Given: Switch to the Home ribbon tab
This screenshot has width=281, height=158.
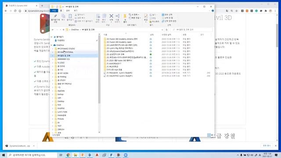Looking at the screenshot, I should [x=61, y=11].
